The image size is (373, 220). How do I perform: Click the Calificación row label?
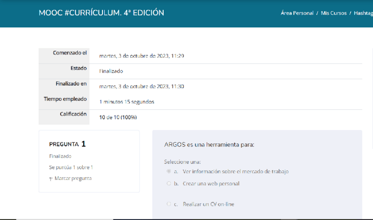pyautogui.click(x=73, y=114)
